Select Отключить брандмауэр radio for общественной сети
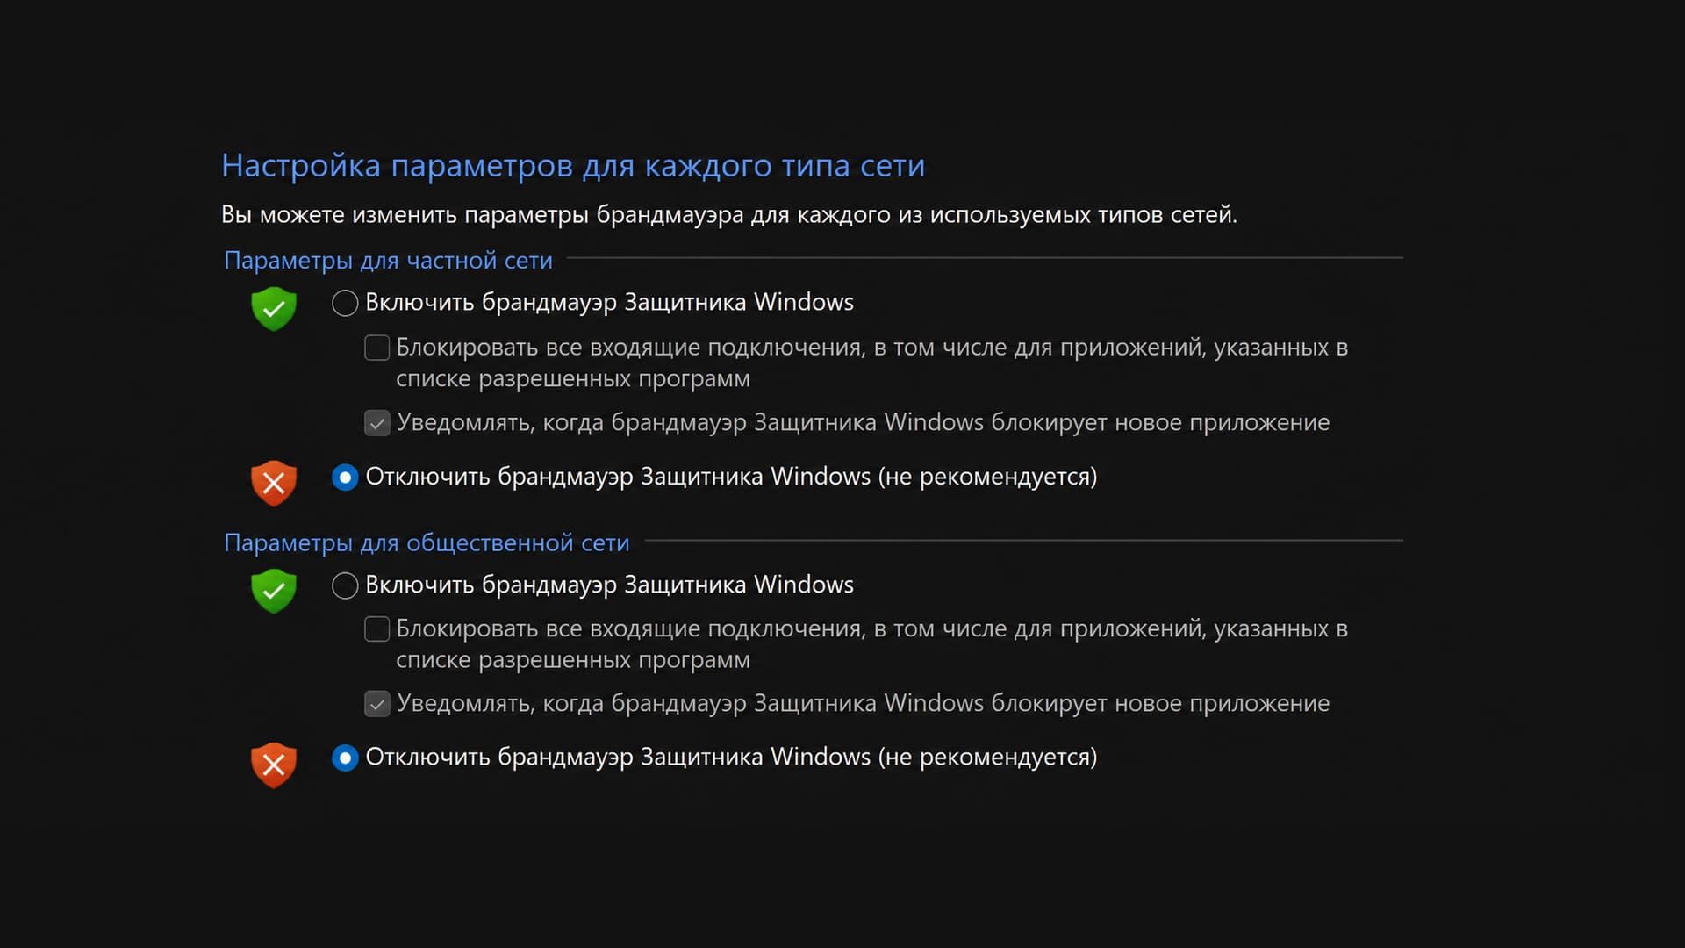Screen dimensions: 1685x948 (x=345, y=758)
